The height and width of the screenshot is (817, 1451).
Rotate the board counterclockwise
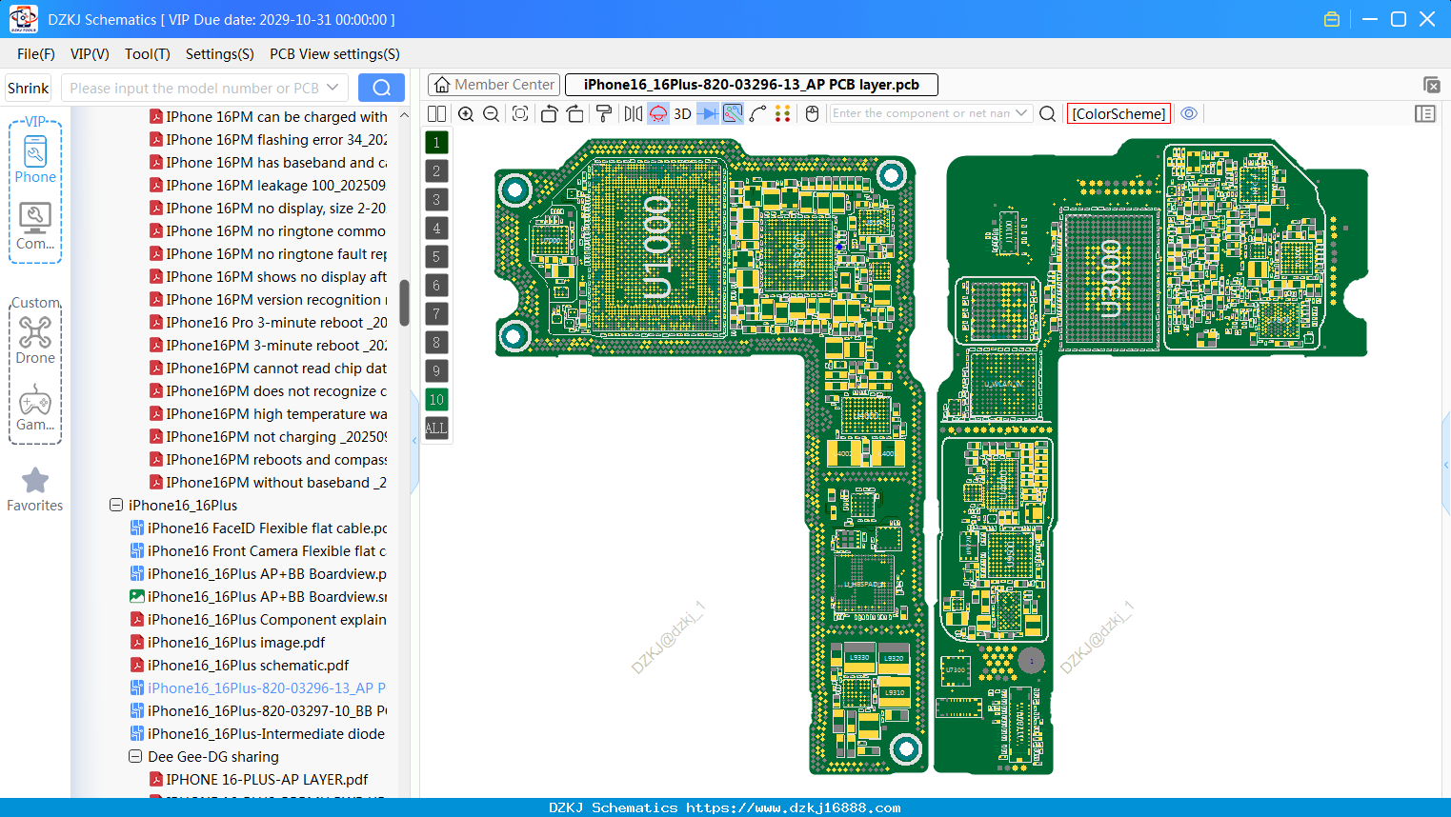click(549, 113)
